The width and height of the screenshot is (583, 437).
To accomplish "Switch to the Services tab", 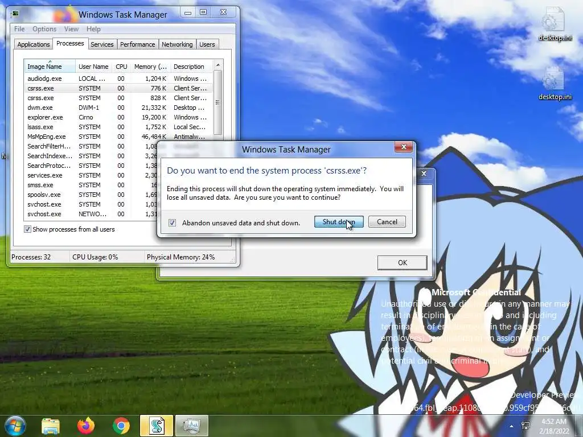I will 102,44.
